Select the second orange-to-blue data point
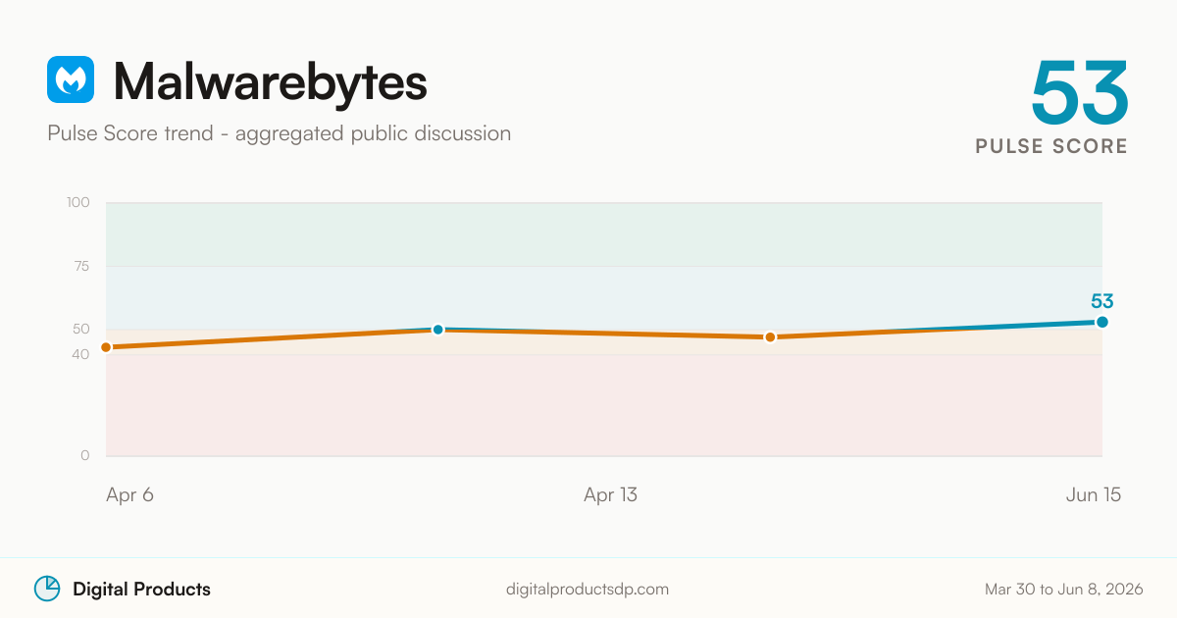The width and height of the screenshot is (1177, 618). pos(438,330)
